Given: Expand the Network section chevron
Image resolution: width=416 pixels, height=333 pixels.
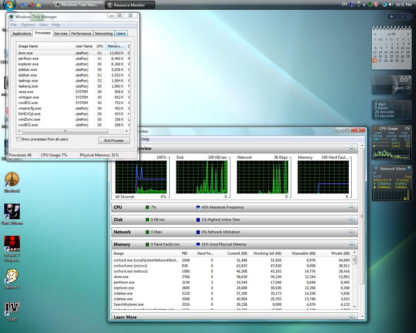Looking at the screenshot, I should coord(351,232).
